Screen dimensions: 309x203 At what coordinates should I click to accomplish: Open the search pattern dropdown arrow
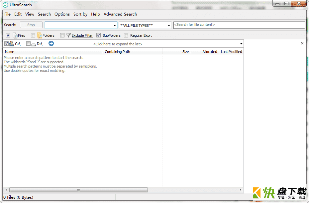115,25
